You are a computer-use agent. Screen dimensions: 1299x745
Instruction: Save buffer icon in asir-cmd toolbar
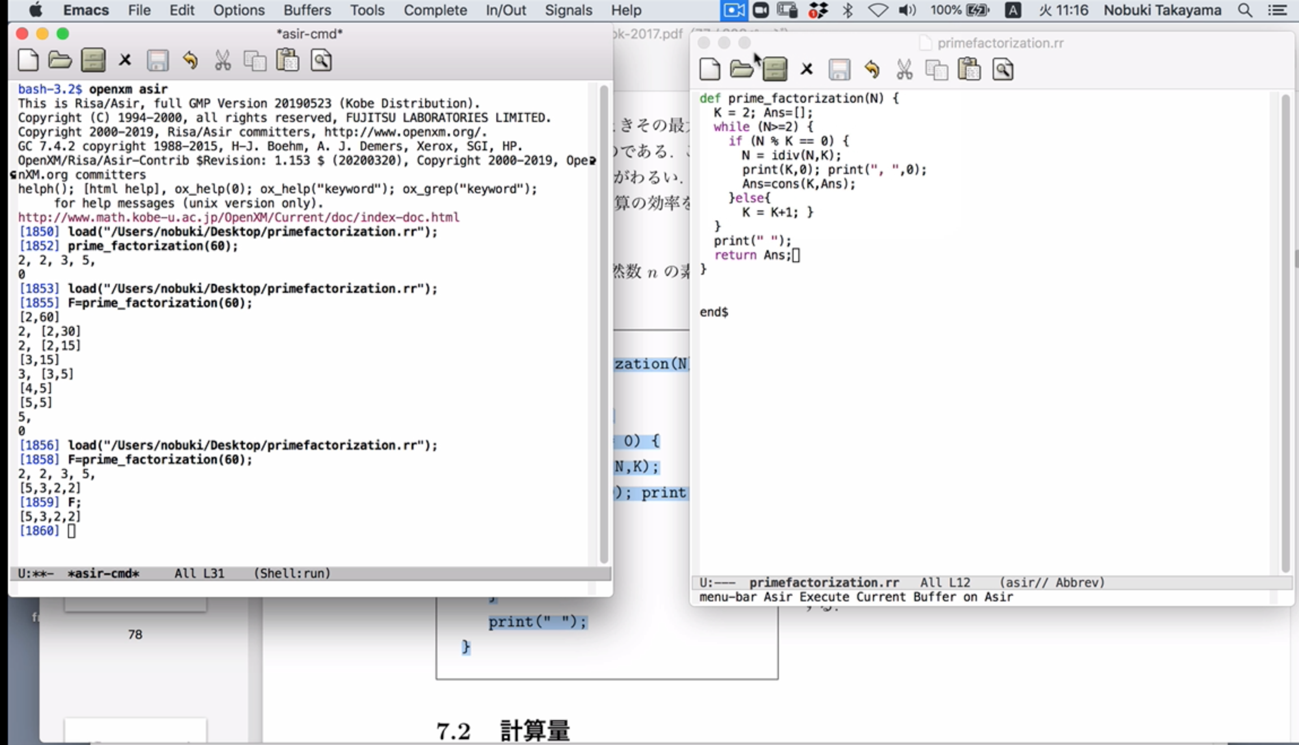tap(158, 60)
